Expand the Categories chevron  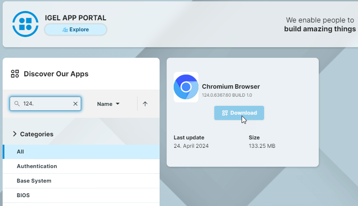[x=15, y=134]
